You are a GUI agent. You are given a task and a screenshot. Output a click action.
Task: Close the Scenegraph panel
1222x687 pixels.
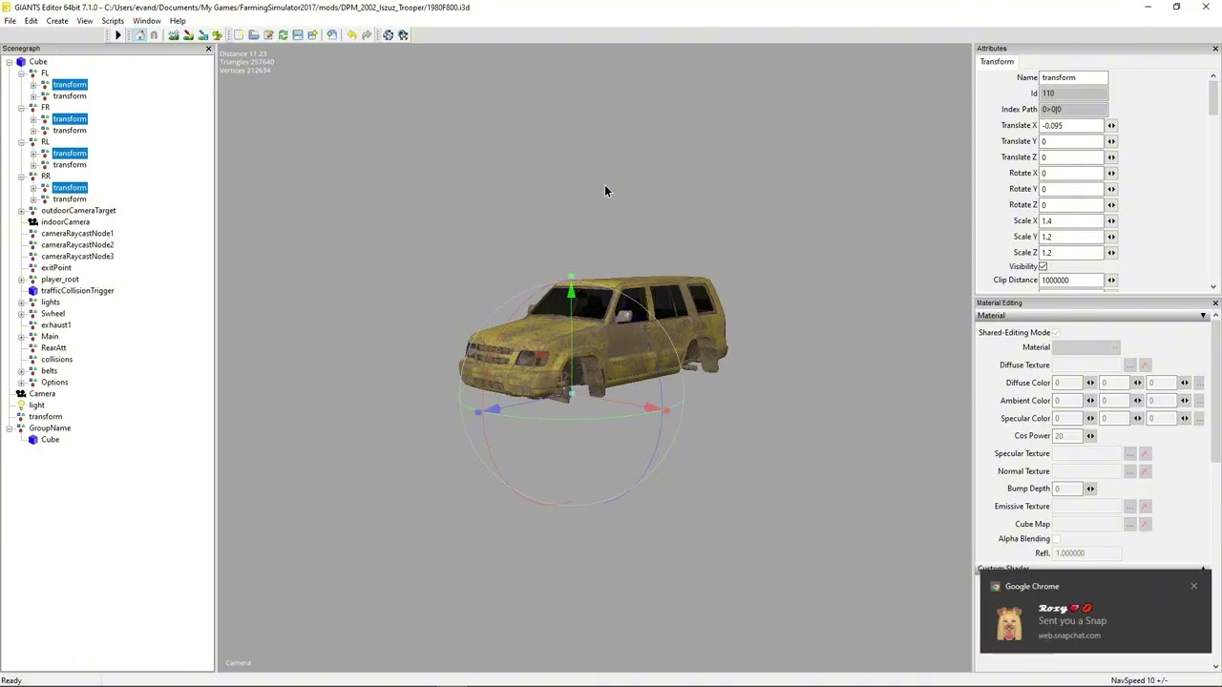[x=209, y=49]
